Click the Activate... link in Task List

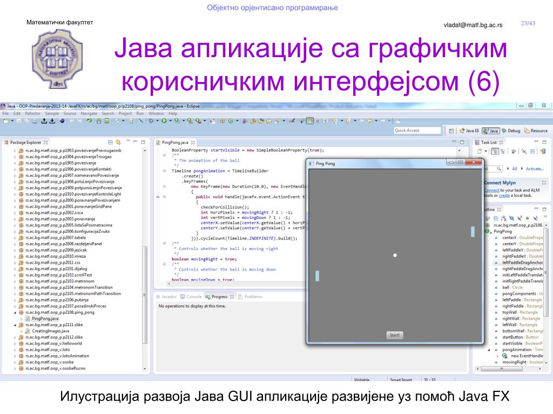click(535, 169)
